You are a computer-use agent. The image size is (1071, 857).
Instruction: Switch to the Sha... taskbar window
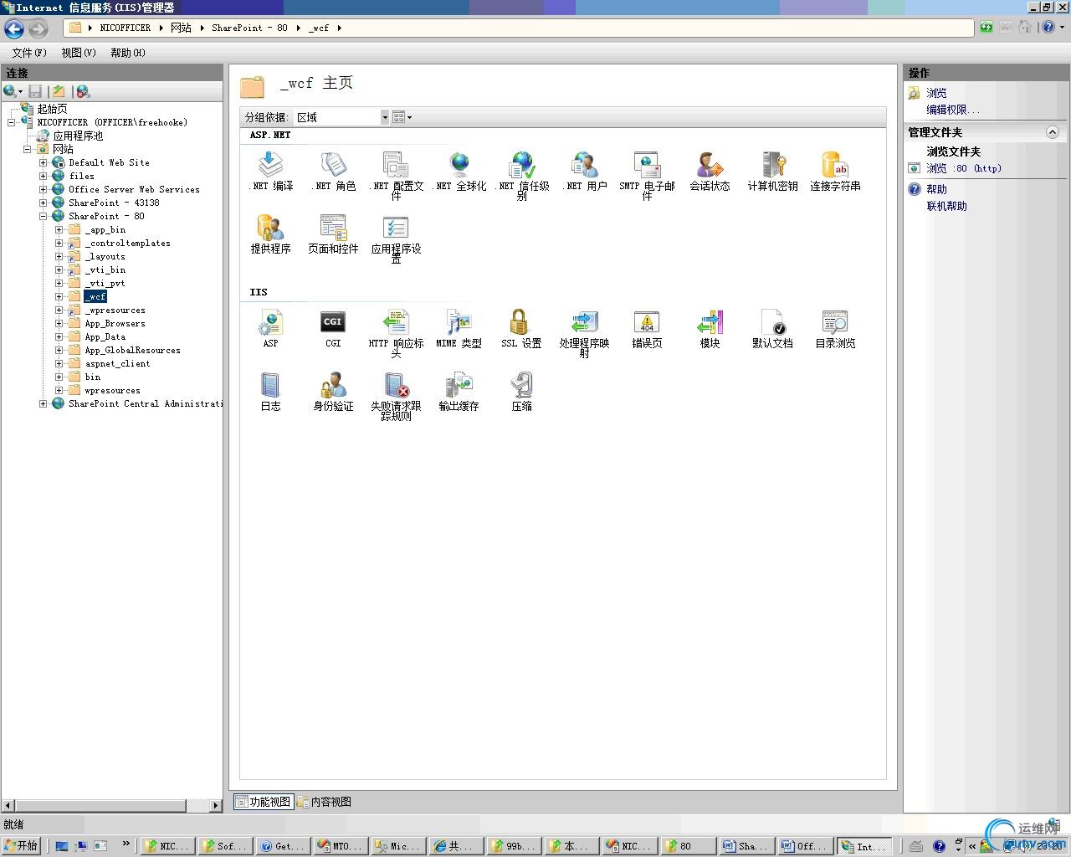click(747, 846)
